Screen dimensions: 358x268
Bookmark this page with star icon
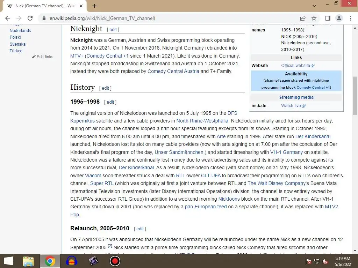pyautogui.click(x=314, y=18)
